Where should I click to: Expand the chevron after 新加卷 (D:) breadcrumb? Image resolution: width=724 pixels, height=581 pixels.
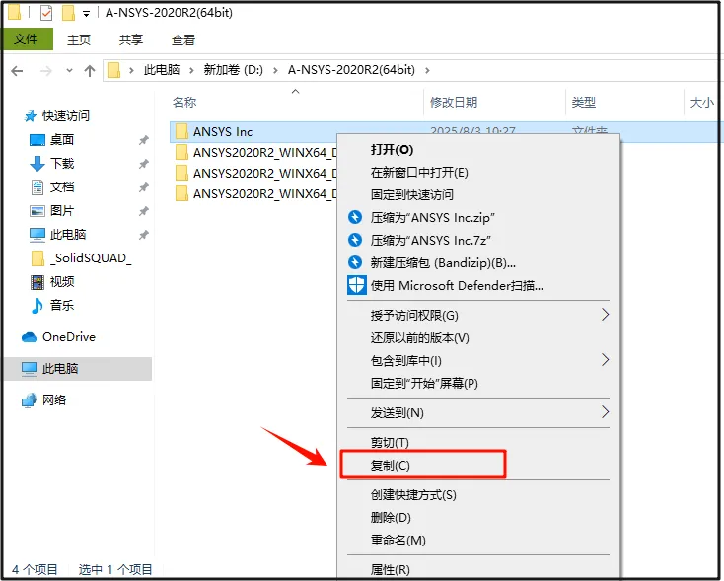[x=275, y=70]
